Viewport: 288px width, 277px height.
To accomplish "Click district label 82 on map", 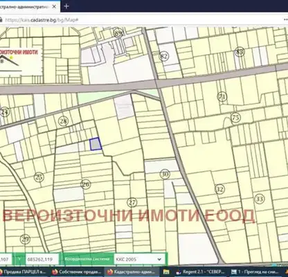I will point(163,56).
